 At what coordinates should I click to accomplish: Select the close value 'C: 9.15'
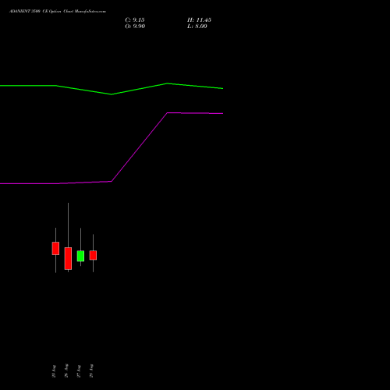[x=135, y=20]
